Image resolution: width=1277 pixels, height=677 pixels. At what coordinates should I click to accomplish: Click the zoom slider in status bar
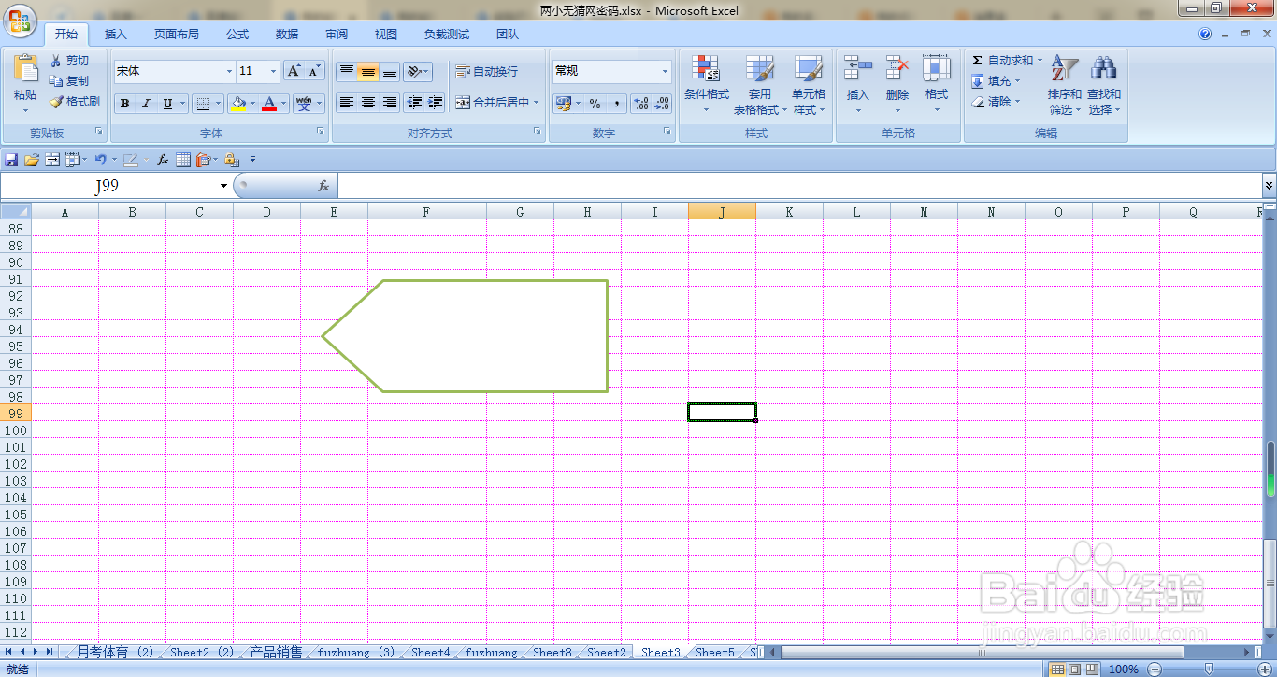[x=1209, y=669]
